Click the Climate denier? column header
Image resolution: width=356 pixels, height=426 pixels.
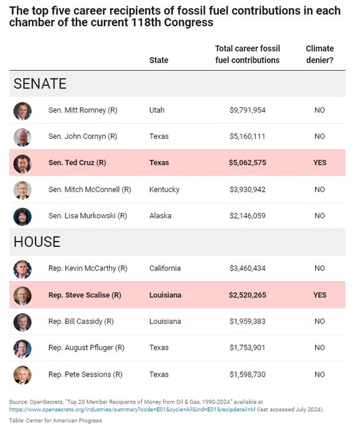point(319,54)
